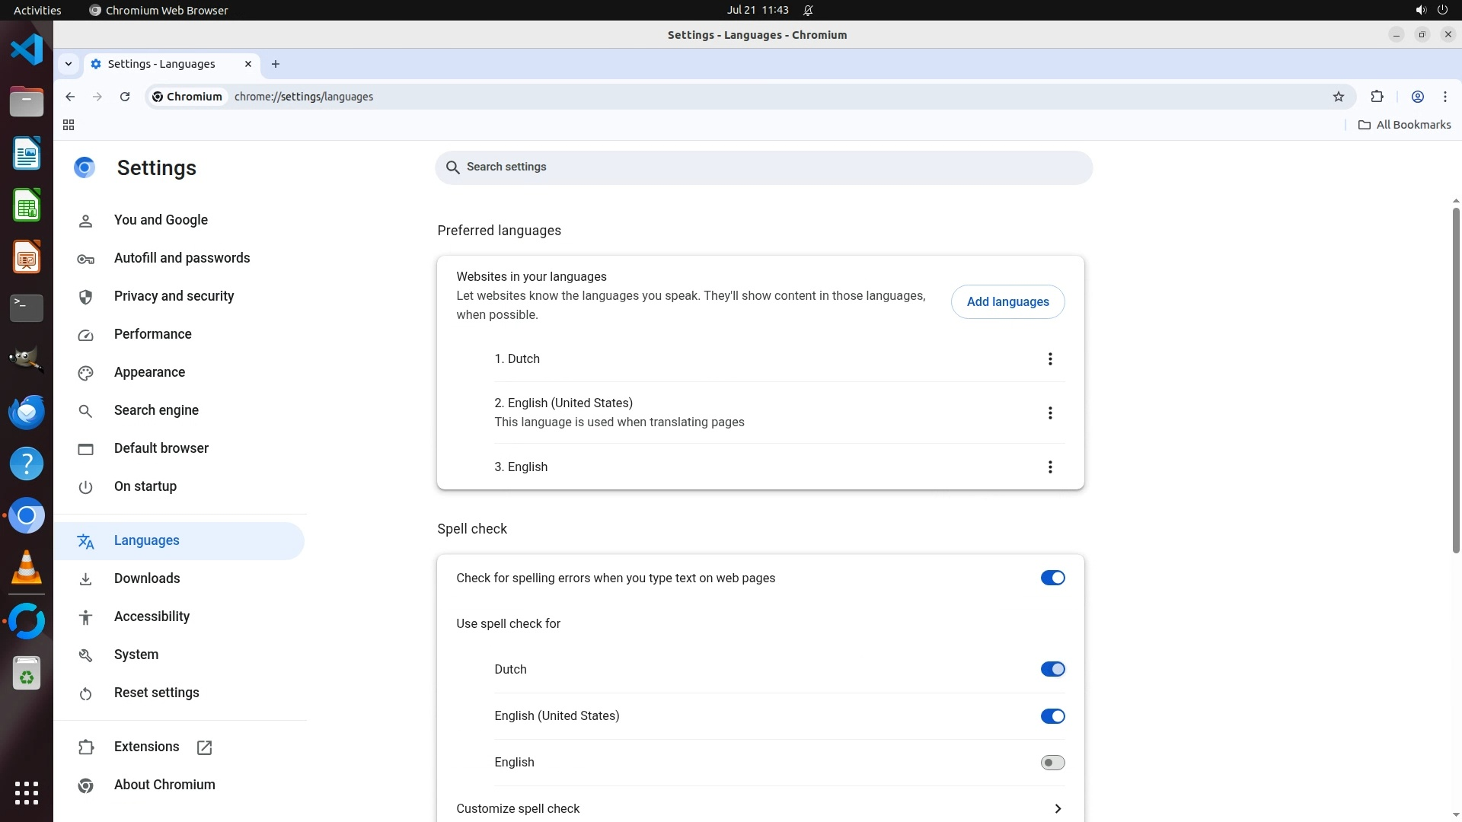Open the Appearance settings section
1462x822 pixels.
(x=149, y=372)
